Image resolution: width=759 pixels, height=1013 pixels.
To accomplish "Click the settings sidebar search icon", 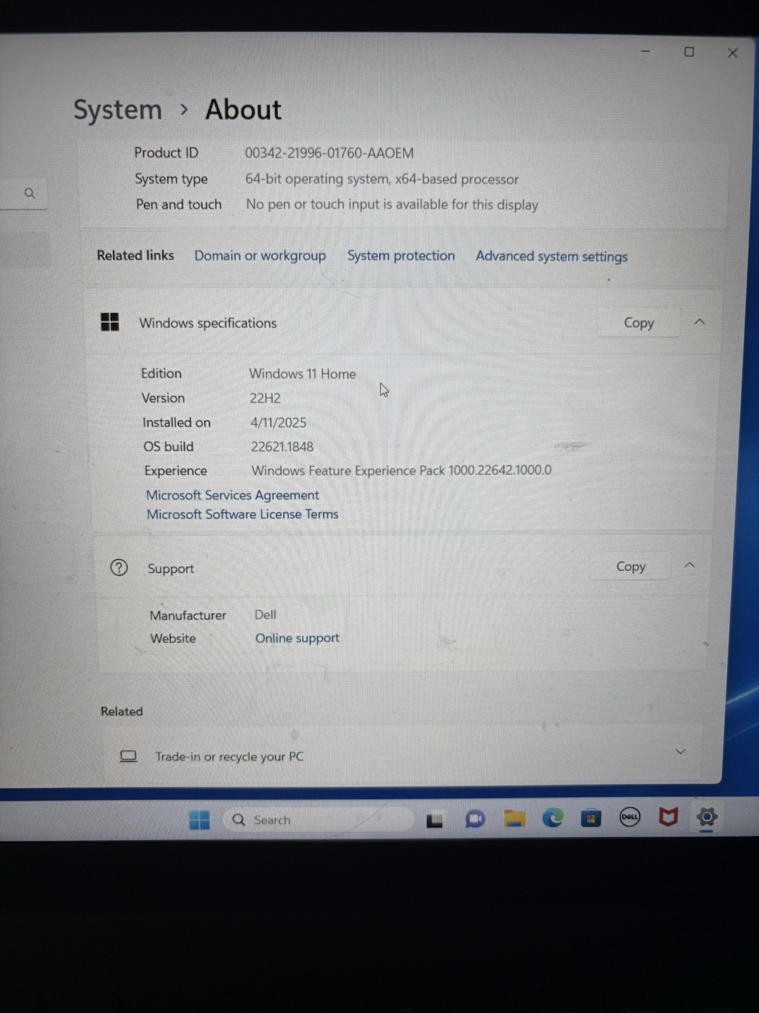I will pos(30,193).
